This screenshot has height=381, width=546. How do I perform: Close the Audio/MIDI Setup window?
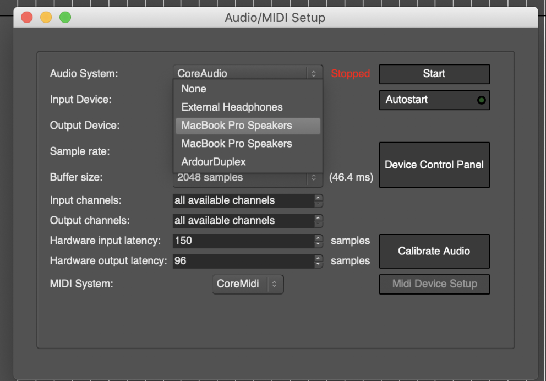[x=26, y=18]
